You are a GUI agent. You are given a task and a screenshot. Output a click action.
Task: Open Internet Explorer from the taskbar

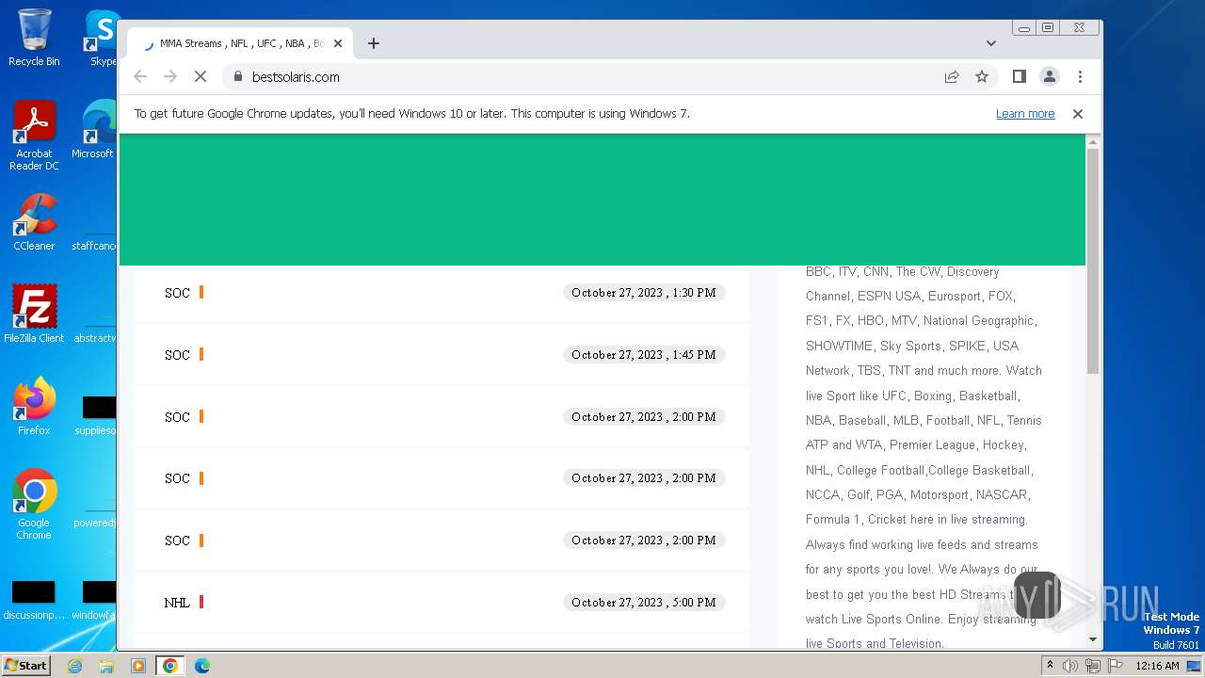74,666
